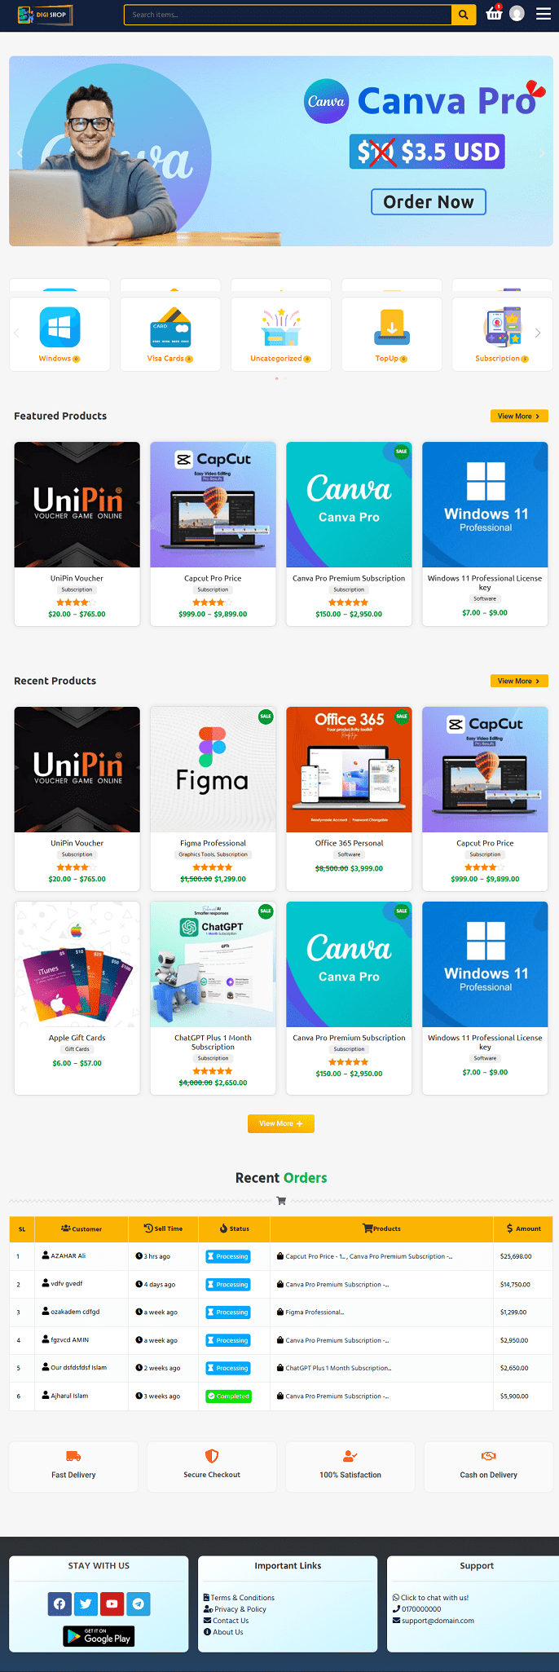Sort orders by Sell Time column header
The height and width of the screenshot is (1672, 559).
click(163, 1229)
